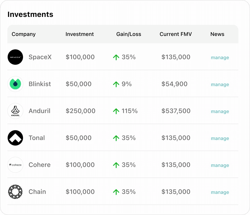Select the Current FMV column header
The width and height of the screenshot is (250, 215).
[176, 34]
